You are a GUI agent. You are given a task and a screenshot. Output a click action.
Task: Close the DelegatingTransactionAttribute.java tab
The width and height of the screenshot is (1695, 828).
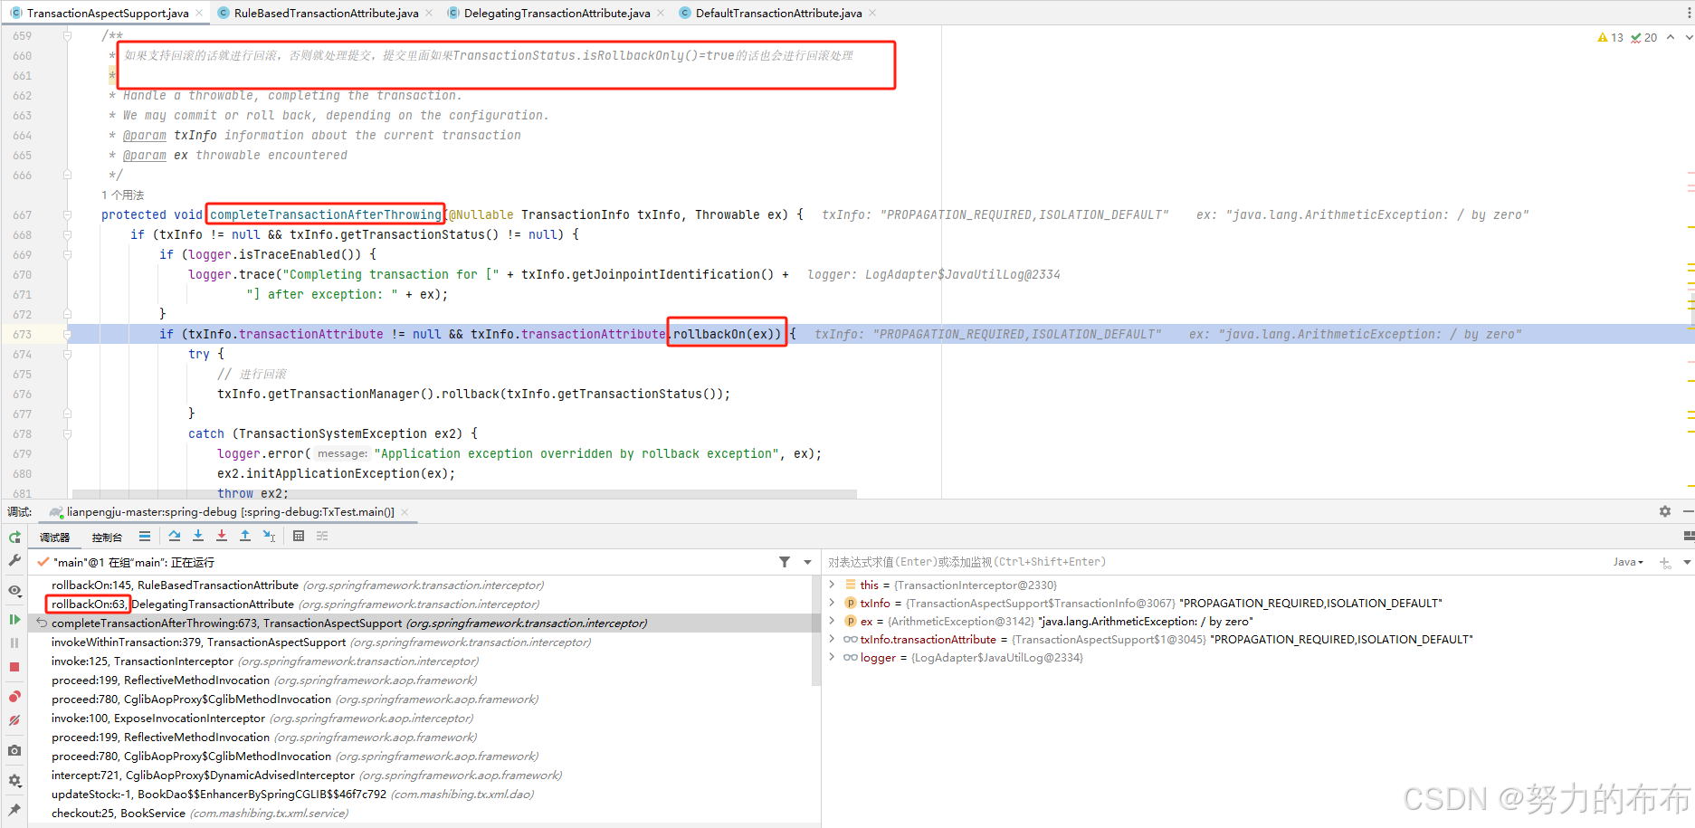point(660,13)
